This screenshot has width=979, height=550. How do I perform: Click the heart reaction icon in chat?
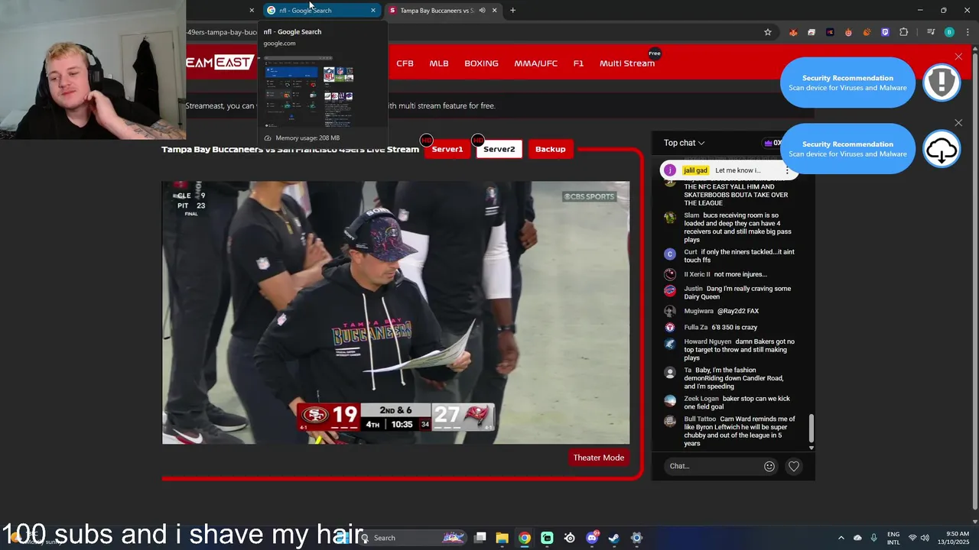pyautogui.click(x=794, y=466)
